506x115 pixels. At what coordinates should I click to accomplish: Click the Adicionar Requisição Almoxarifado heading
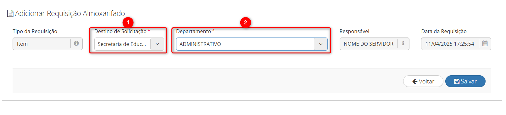click(70, 13)
